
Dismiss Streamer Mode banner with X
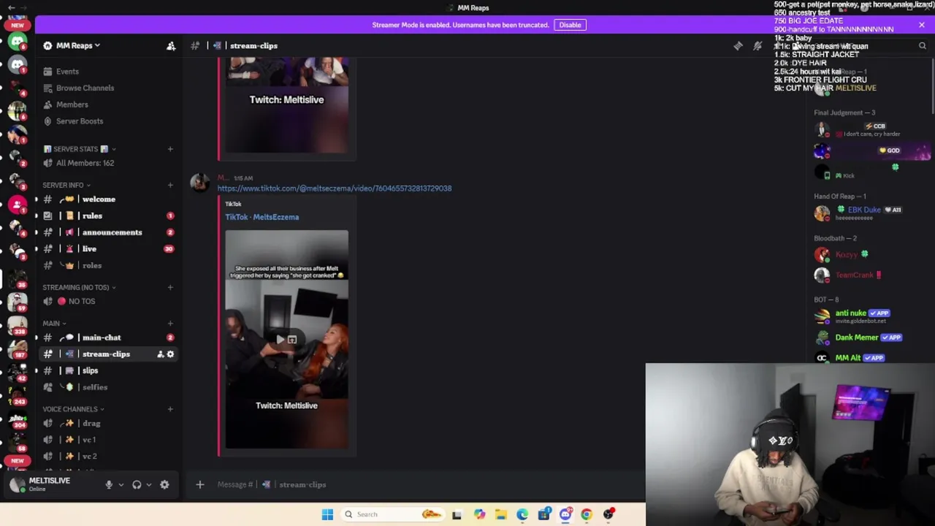(922, 25)
